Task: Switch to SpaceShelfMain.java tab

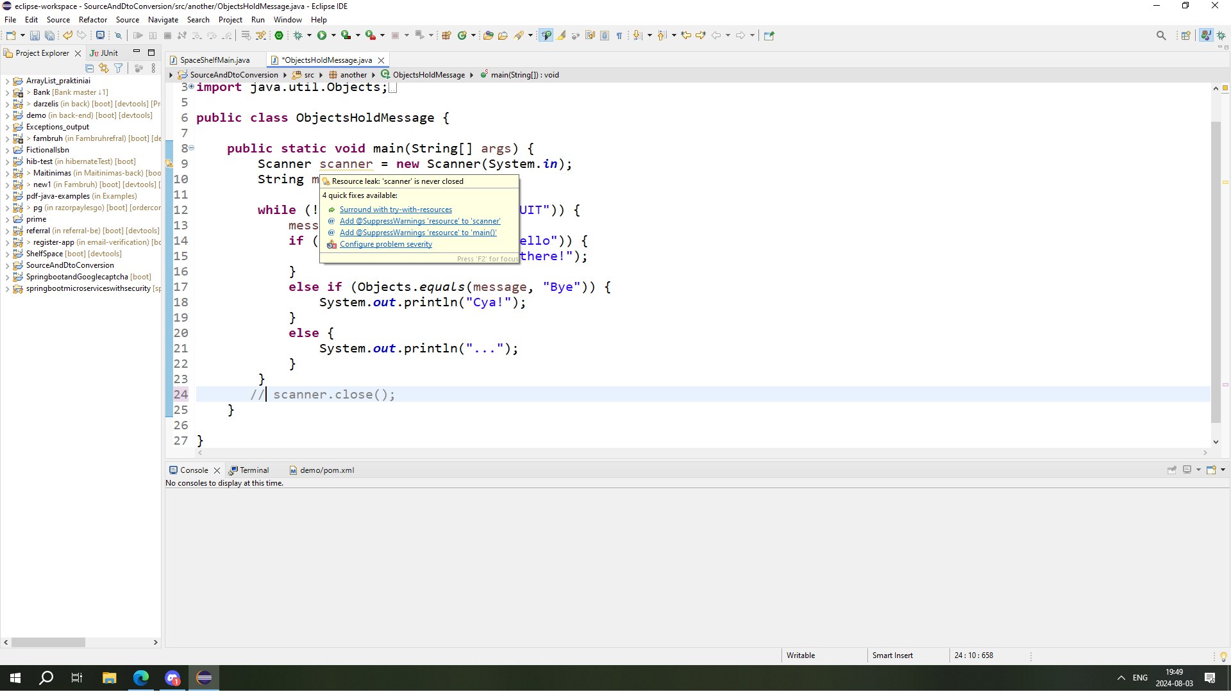Action: 214,60
